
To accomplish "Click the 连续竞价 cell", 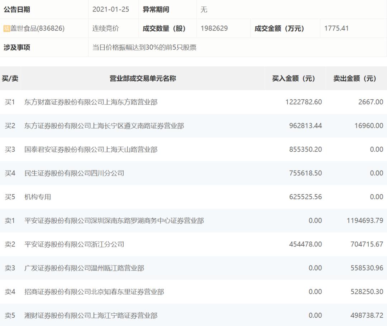I will click(x=106, y=28).
